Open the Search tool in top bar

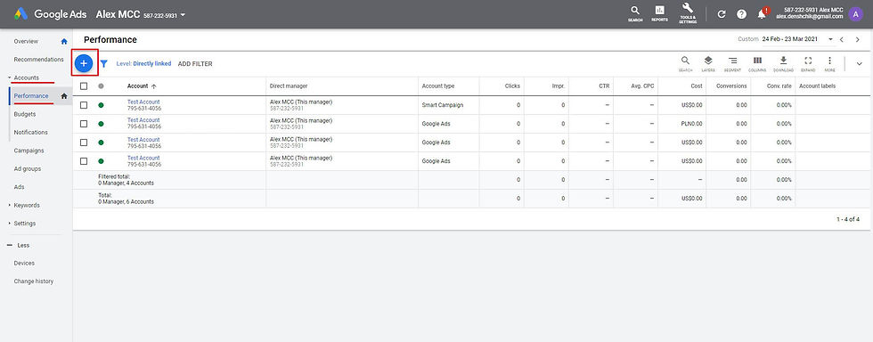[634, 14]
